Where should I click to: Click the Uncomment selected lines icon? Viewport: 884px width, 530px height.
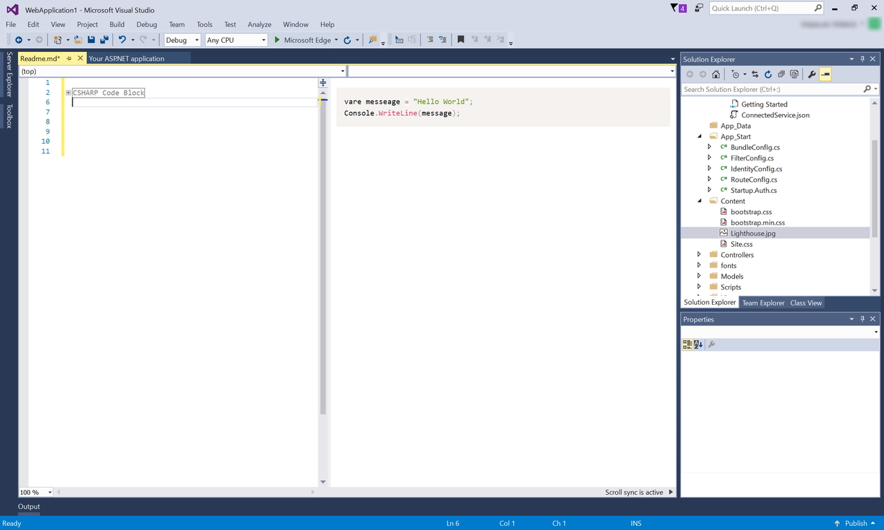pos(443,40)
